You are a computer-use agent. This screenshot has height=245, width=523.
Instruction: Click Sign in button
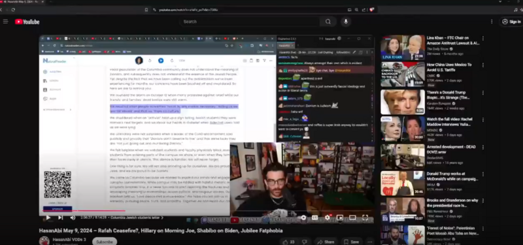[x=511, y=22]
